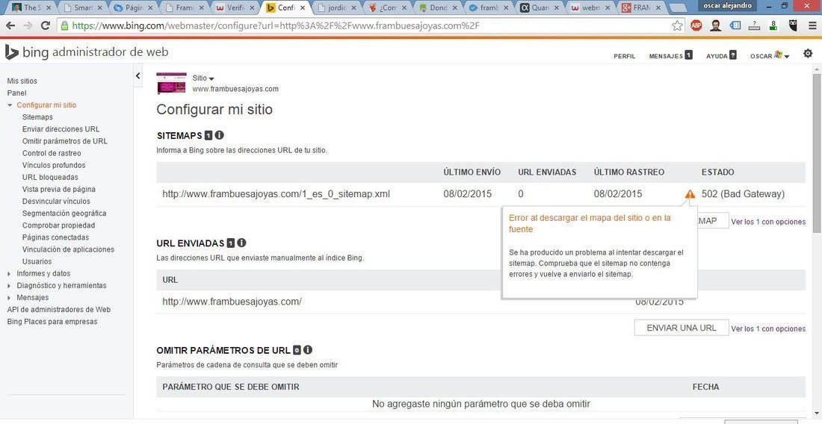Viewport: 822px width, 424px height.
Task: Click Ver los 1 con opciones under sitemaps
Action: click(768, 222)
